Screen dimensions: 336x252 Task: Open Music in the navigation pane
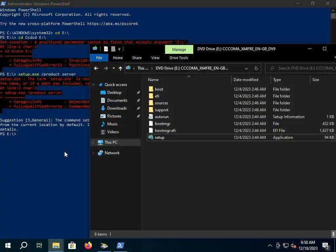pyautogui.click(x=112, y=124)
